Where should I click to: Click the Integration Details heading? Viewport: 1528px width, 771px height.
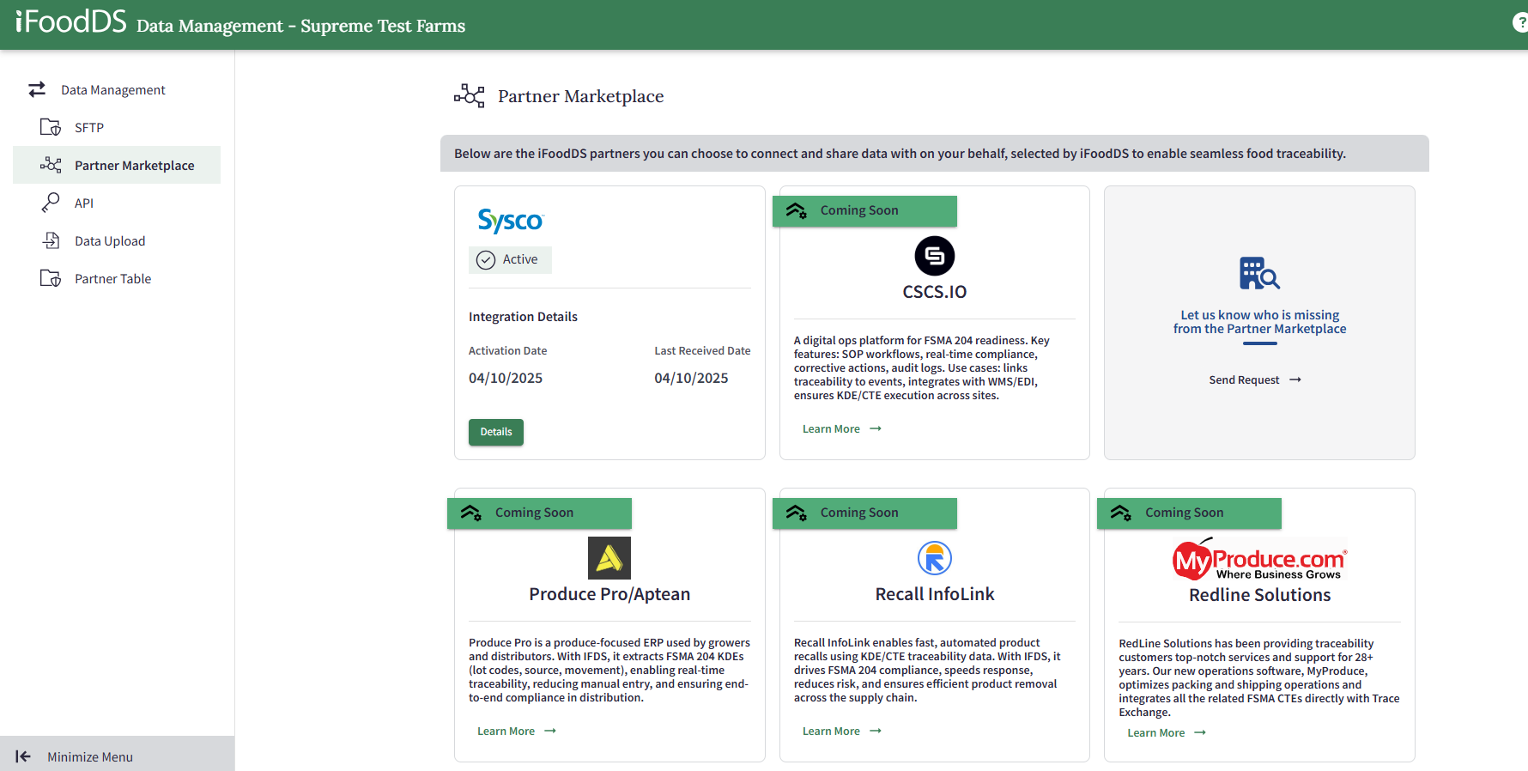pos(523,317)
